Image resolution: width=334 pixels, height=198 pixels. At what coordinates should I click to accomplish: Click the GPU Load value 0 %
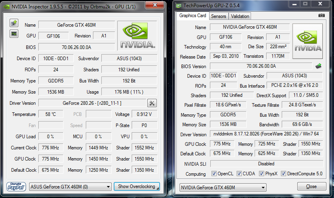click(x=51, y=137)
